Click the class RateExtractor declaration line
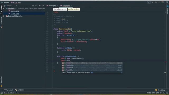Image resolution: width=169 pixels, height=95 pixels. coord(62,29)
